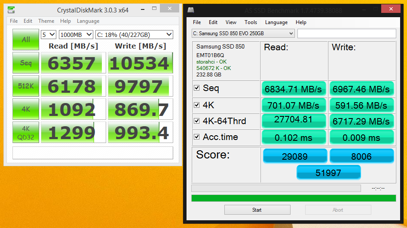This screenshot has width=407, height=228.
Task: Run the 4K QD32 test button
Action: click(x=26, y=132)
